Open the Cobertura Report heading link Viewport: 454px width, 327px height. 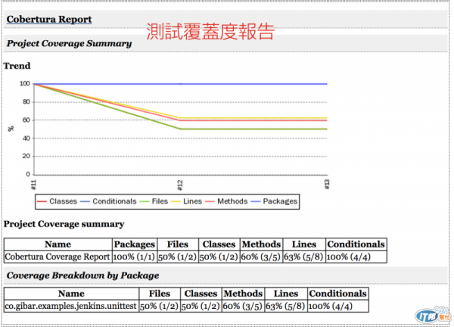pos(49,20)
